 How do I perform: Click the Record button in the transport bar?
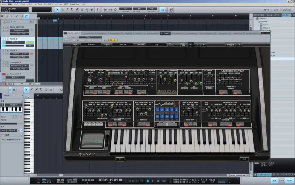click(x=158, y=181)
